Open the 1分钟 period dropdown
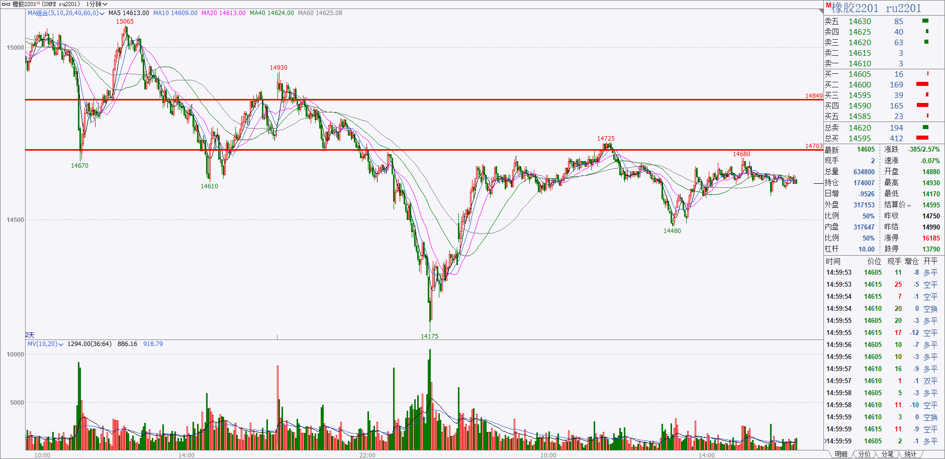Viewport: 945px width, 459px height. tap(97, 4)
